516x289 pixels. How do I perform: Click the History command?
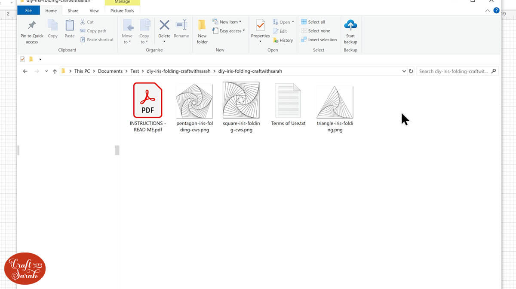283,40
